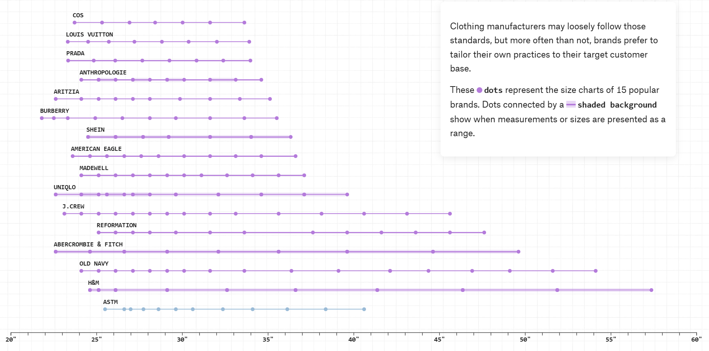
Task: Select the rightmost blue dot on the ASTM line
Action: [x=364, y=309]
